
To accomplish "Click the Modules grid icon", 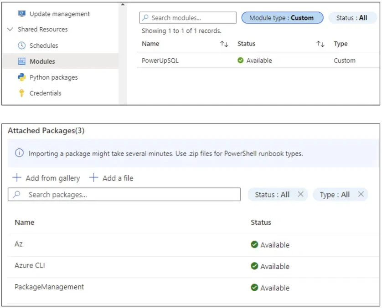I will (22, 61).
